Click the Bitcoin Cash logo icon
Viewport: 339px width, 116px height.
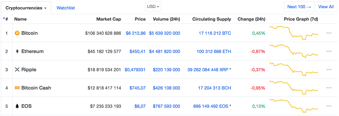(x=17, y=88)
